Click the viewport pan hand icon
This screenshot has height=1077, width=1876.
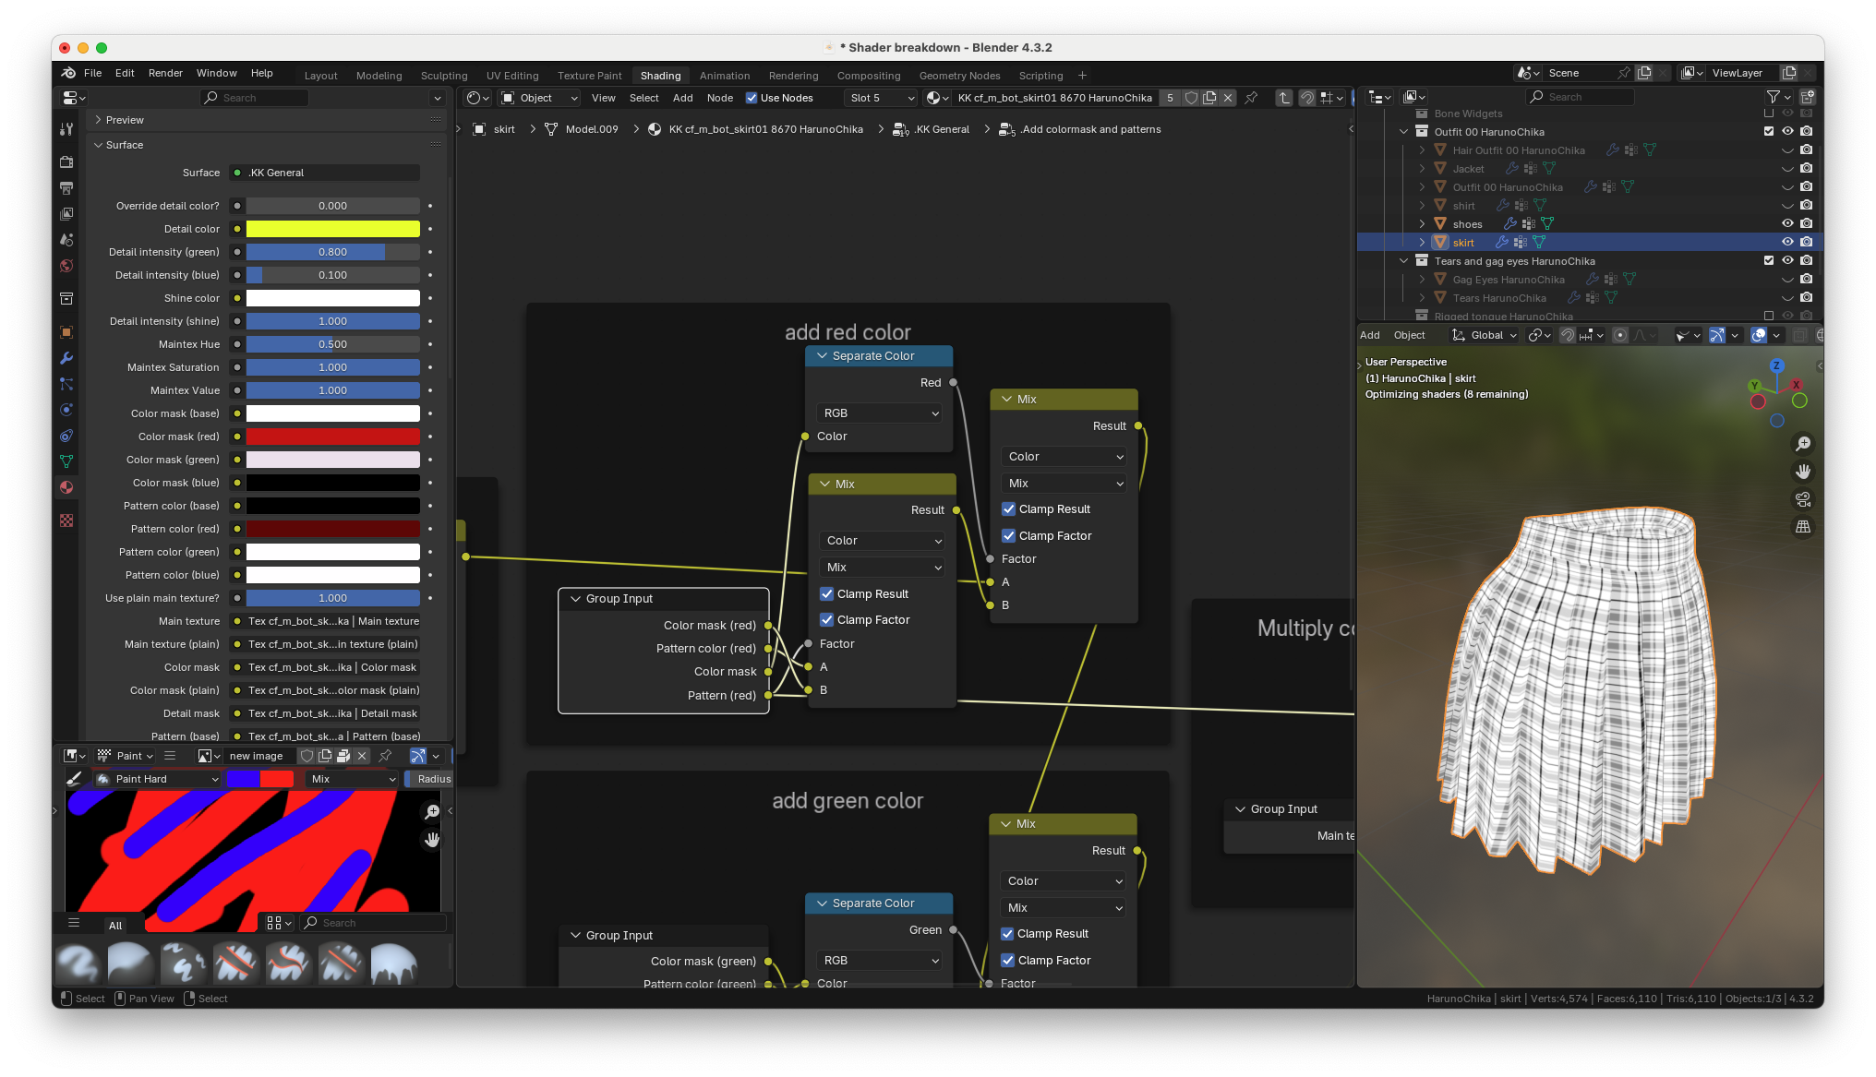pyautogui.click(x=1802, y=472)
